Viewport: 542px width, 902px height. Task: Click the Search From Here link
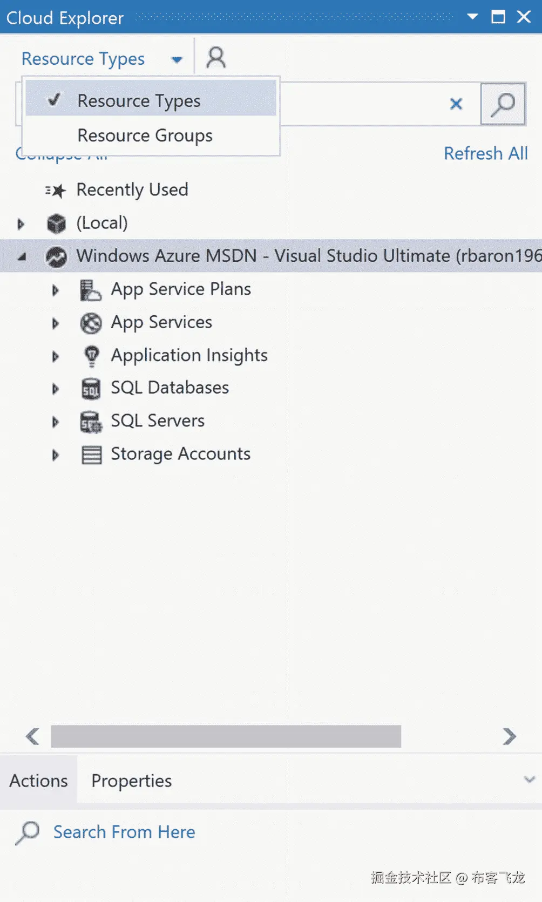124,832
